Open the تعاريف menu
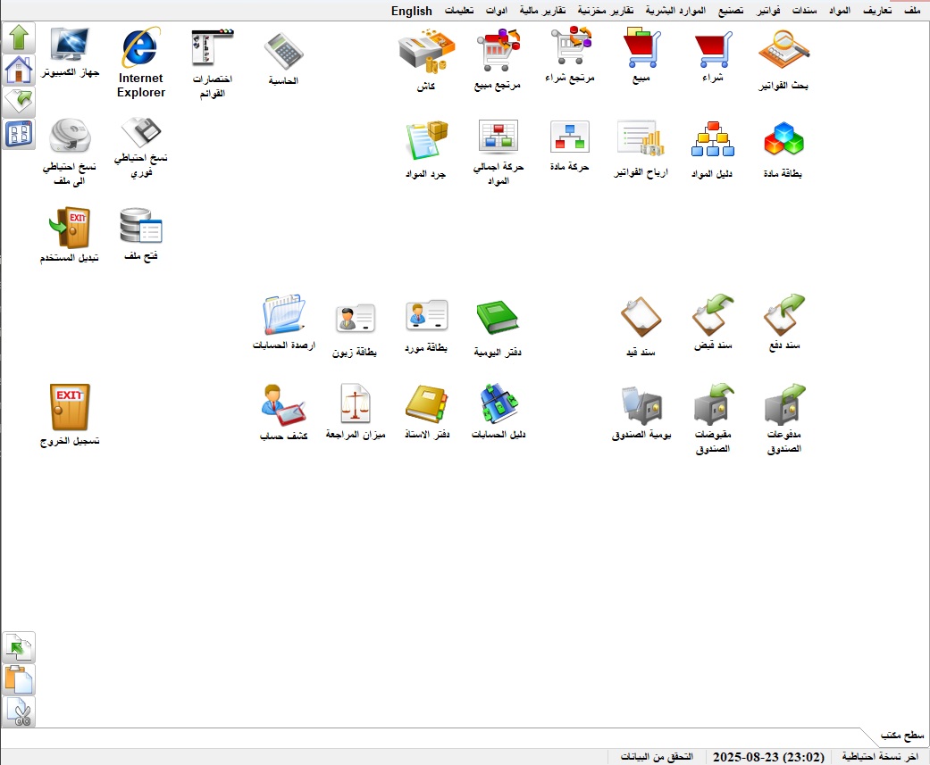The width and height of the screenshot is (930, 765). click(876, 10)
